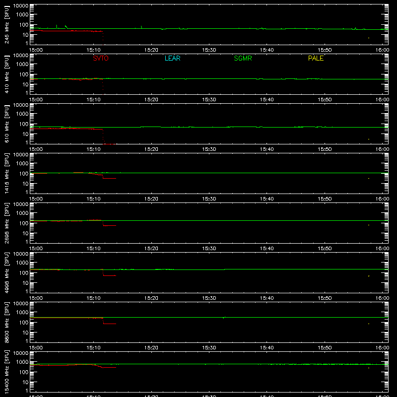Select the 610 MHz [SFU] axis title
397x397 pixels.
tap(7, 124)
